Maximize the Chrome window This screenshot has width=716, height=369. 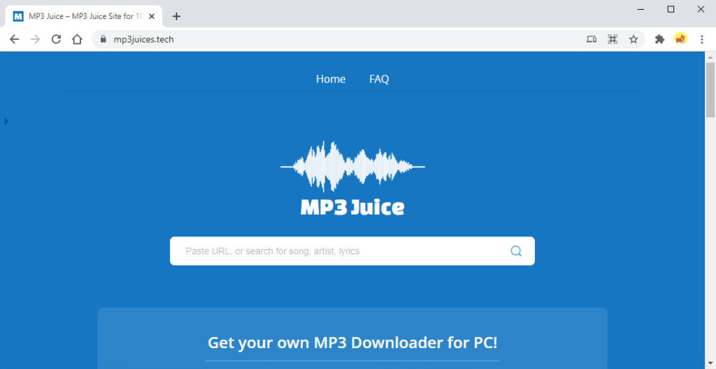coord(671,9)
